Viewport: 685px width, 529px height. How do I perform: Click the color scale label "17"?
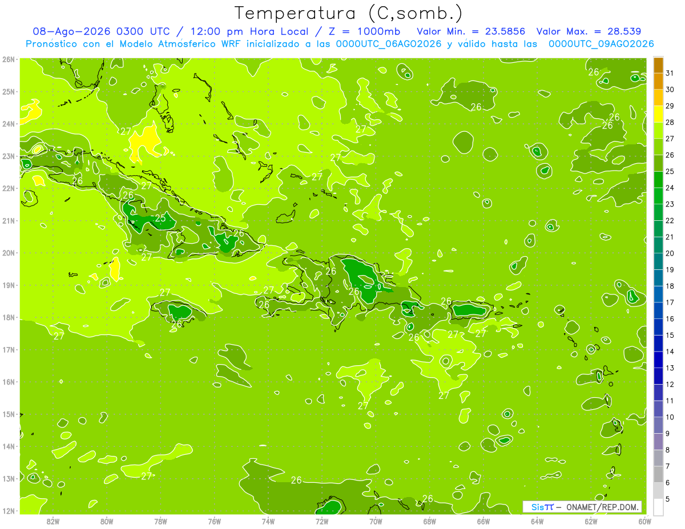pos(670,302)
